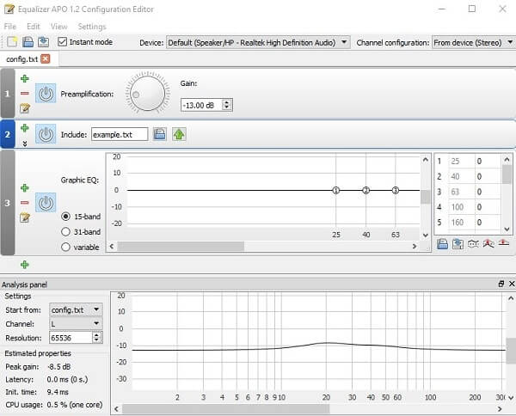
Task: Toggle the Instant mode checkbox
Action: 62,42
